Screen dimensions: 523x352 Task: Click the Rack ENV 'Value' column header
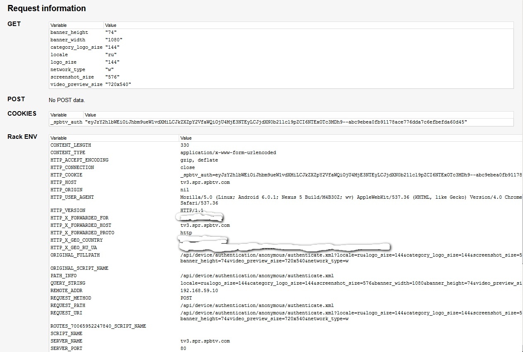click(x=186, y=138)
